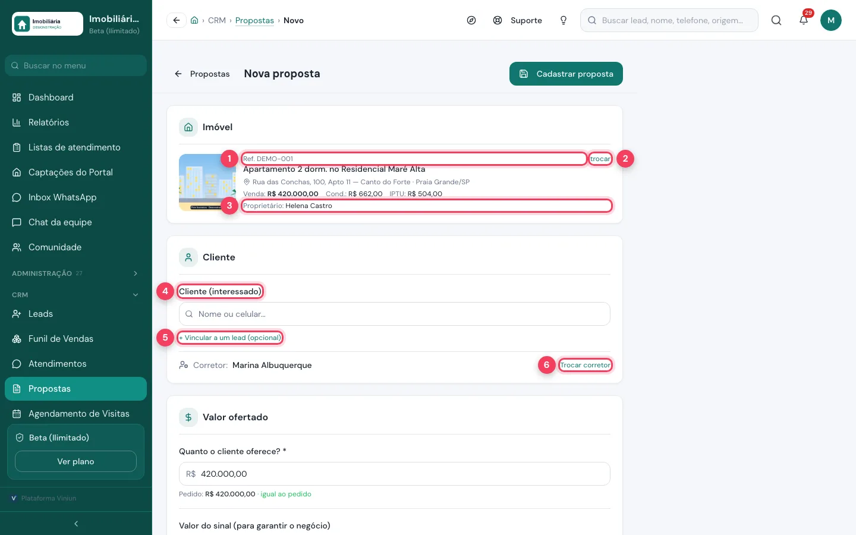This screenshot has width=856, height=535.
Task: Collapse the CRM section
Action: pyautogui.click(x=75, y=295)
